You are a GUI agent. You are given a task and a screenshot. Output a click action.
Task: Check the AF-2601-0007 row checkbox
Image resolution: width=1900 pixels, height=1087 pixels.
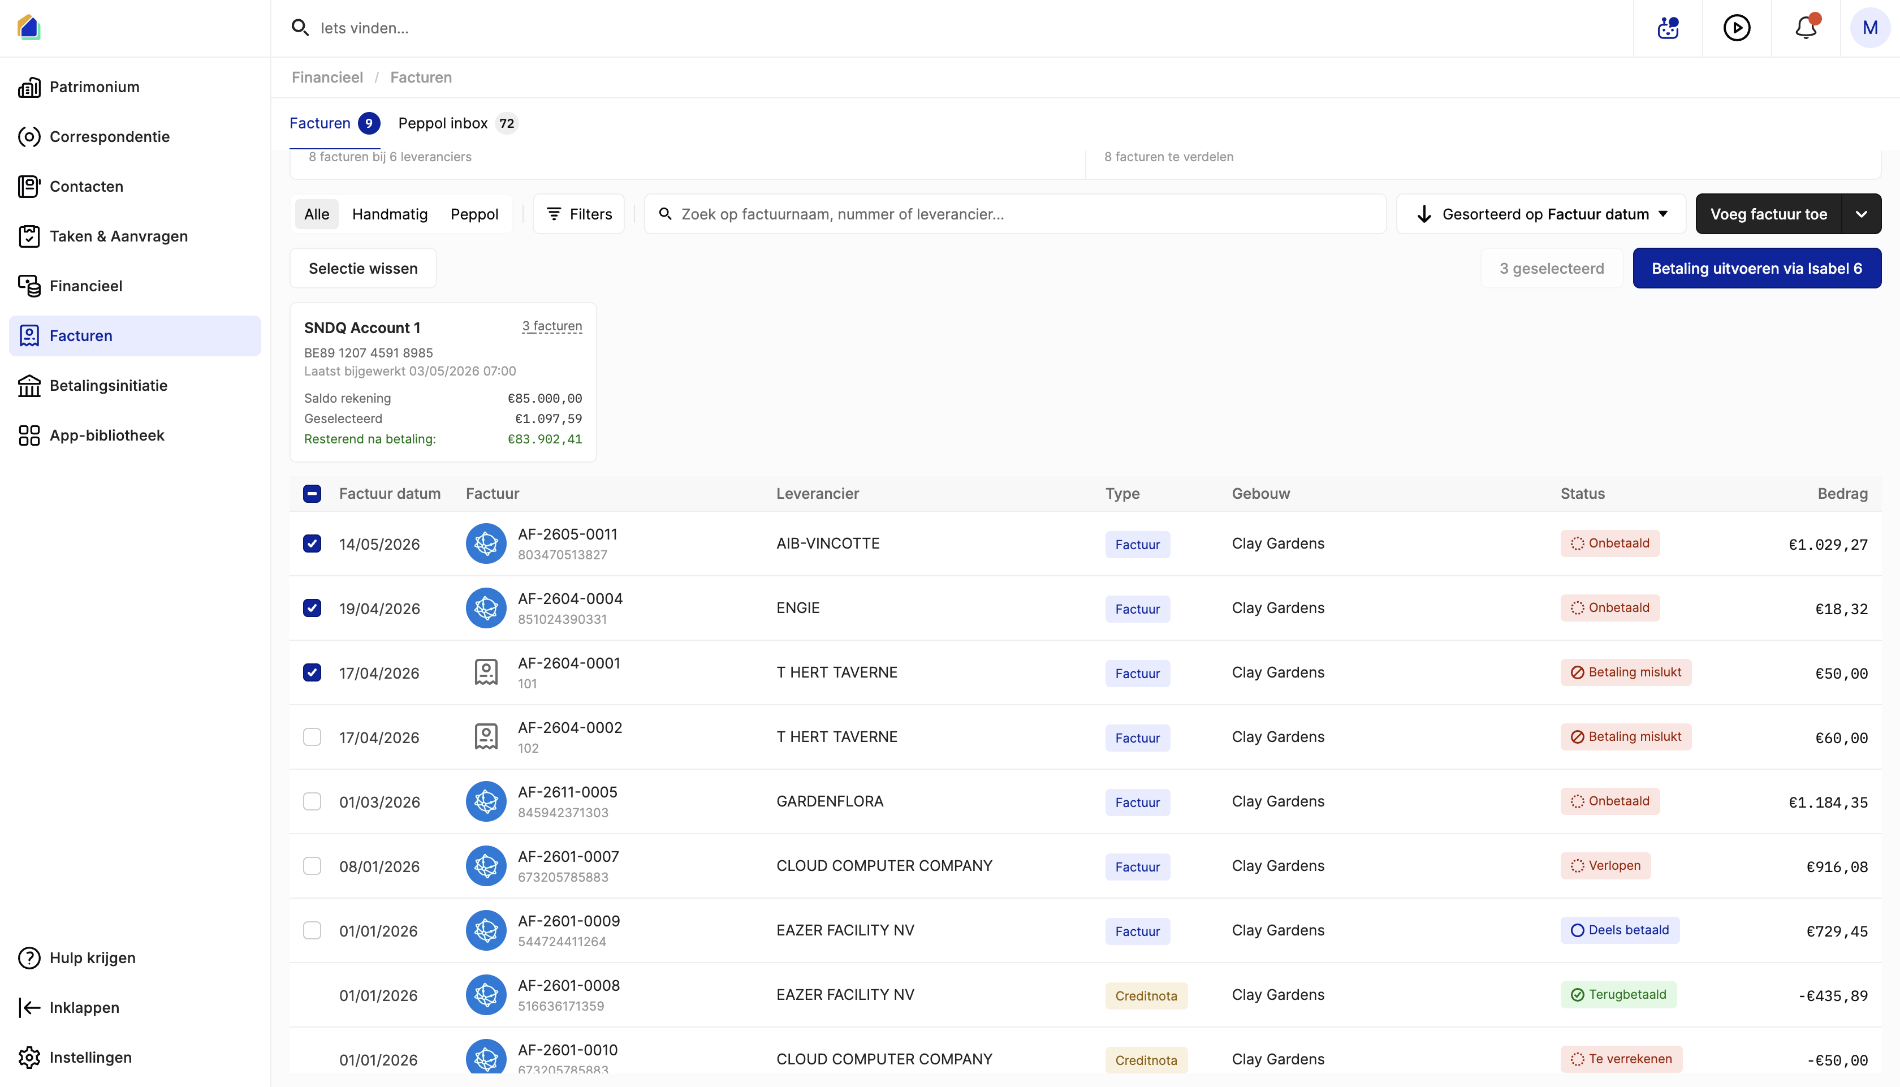pos(312,866)
